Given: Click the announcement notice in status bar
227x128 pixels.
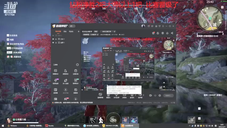Looking at the screenshot, I should (x=73, y=103).
